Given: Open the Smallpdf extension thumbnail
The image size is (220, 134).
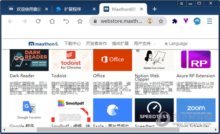Looking at the screenshot, I should coord(71,110).
